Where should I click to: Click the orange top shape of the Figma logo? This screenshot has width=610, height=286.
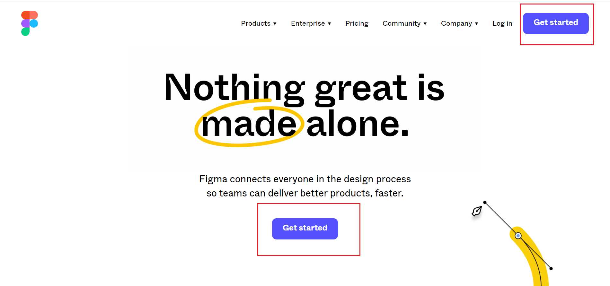pyautogui.click(x=29, y=15)
